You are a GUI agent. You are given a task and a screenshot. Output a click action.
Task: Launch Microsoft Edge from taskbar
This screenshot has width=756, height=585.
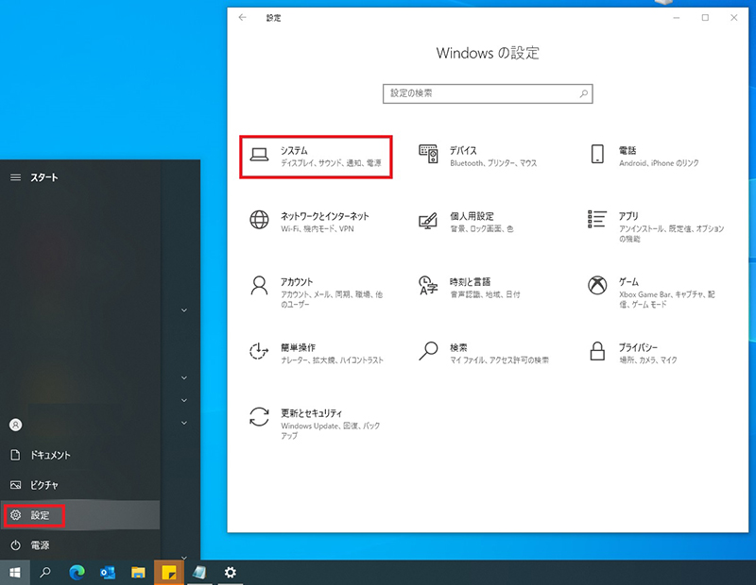[x=77, y=573]
